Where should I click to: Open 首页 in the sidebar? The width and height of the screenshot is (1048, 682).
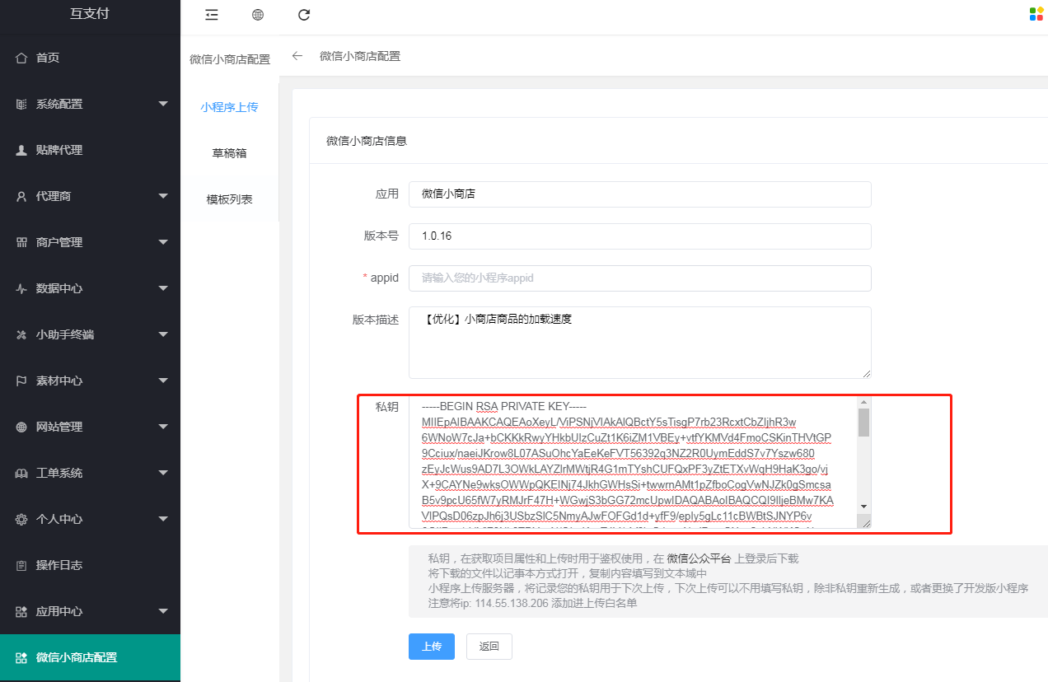tap(90, 58)
